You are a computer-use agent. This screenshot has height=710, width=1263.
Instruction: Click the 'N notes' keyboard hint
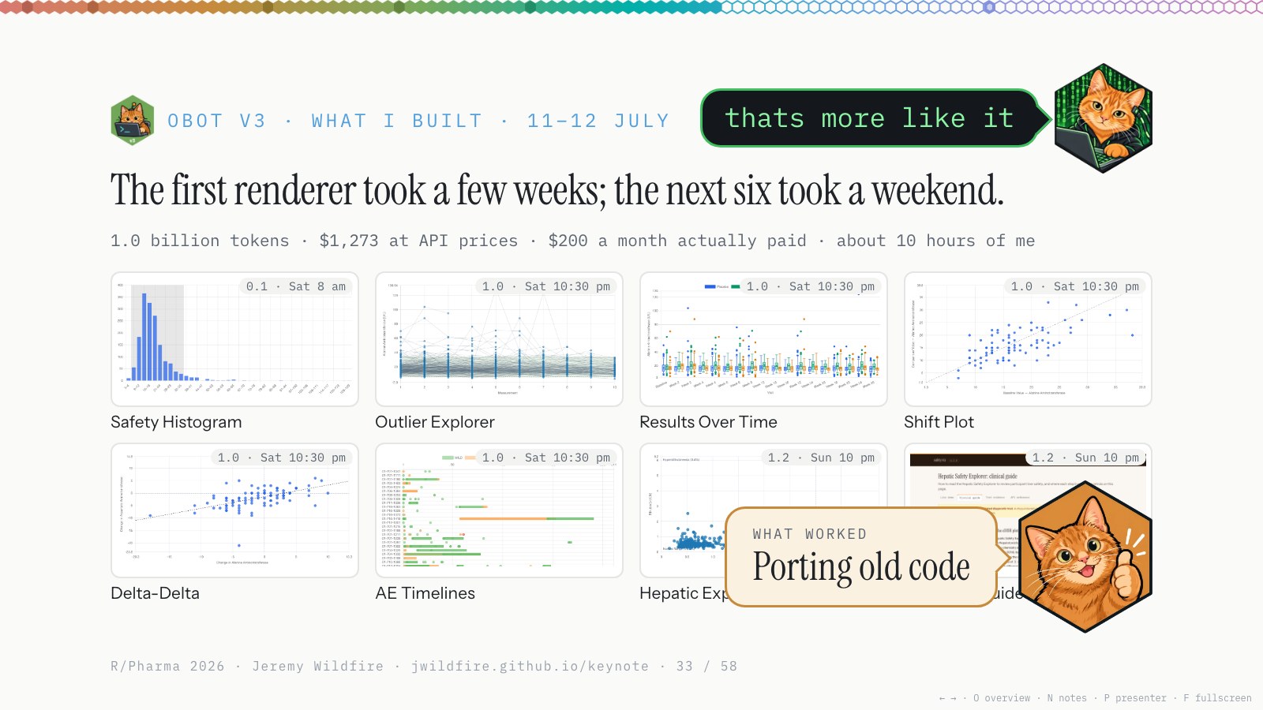[x=1066, y=698]
